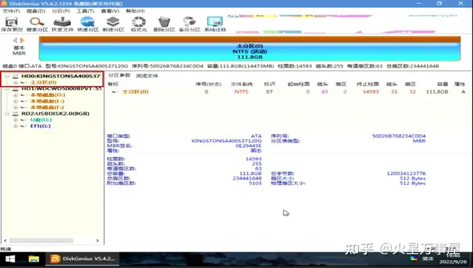Click the 保存更改 (Save changes) toolbar icon
Screen dimensions: 473x268
pyautogui.click(x=11, y=22)
